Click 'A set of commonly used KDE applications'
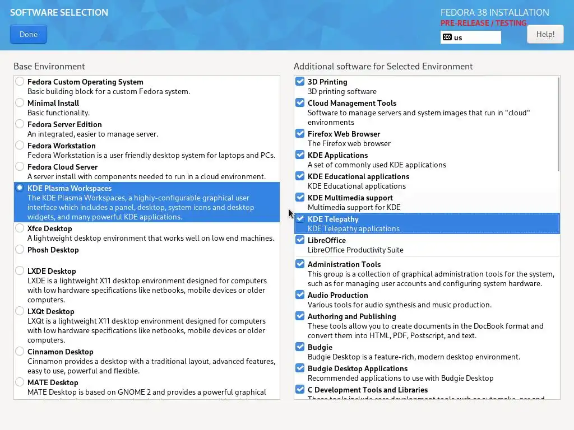This screenshot has width=574, height=430. (x=377, y=165)
